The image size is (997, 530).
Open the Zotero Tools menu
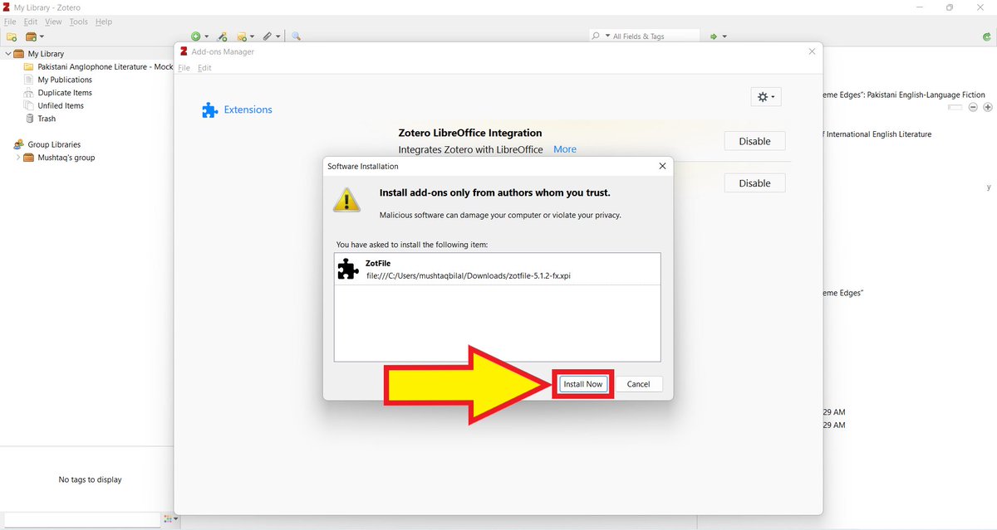tap(78, 22)
